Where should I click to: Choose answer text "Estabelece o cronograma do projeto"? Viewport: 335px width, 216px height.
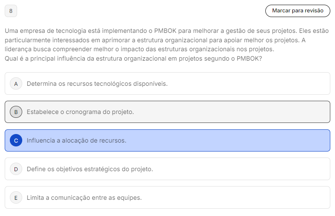point(80,112)
